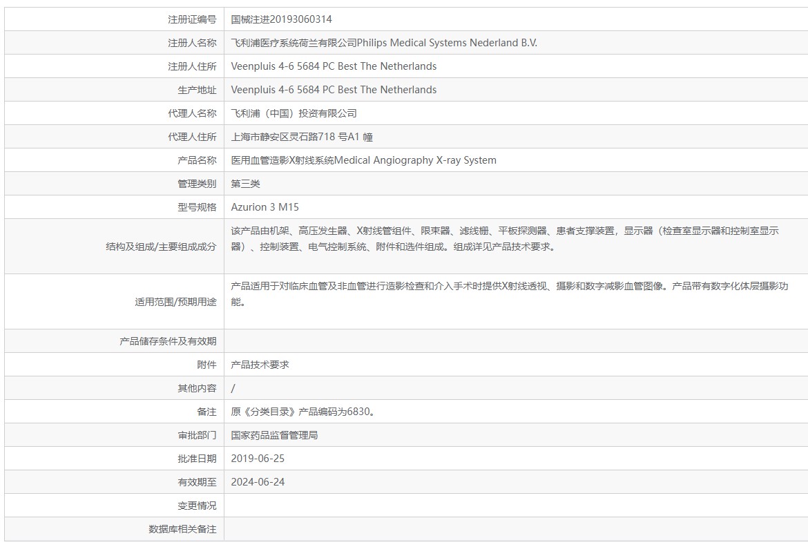Viewport: 808px width, 547px height.
Task: Click the 产品名称 label
Action: pos(197,160)
